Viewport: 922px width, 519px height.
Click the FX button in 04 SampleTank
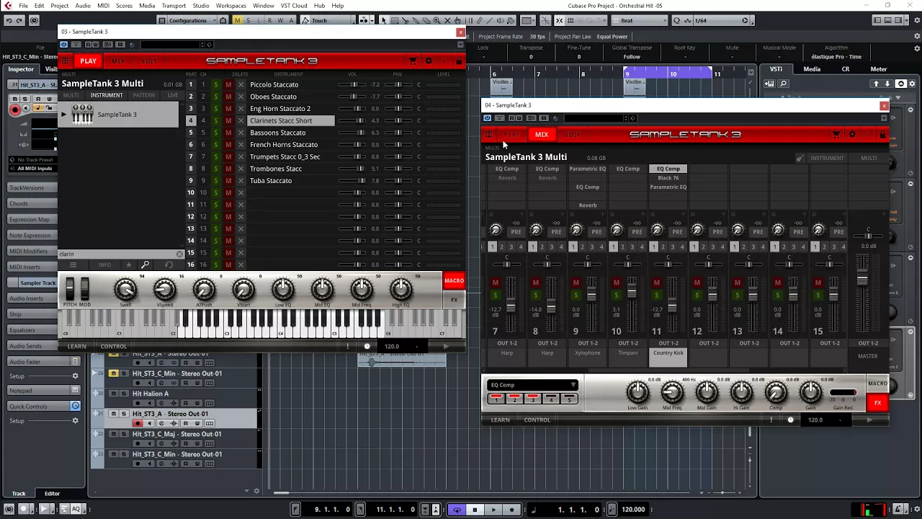[x=877, y=403]
